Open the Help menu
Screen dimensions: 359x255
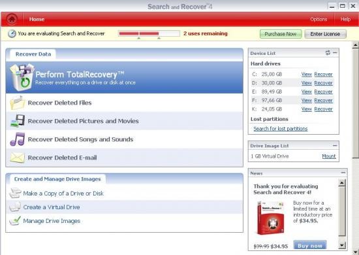(345, 19)
